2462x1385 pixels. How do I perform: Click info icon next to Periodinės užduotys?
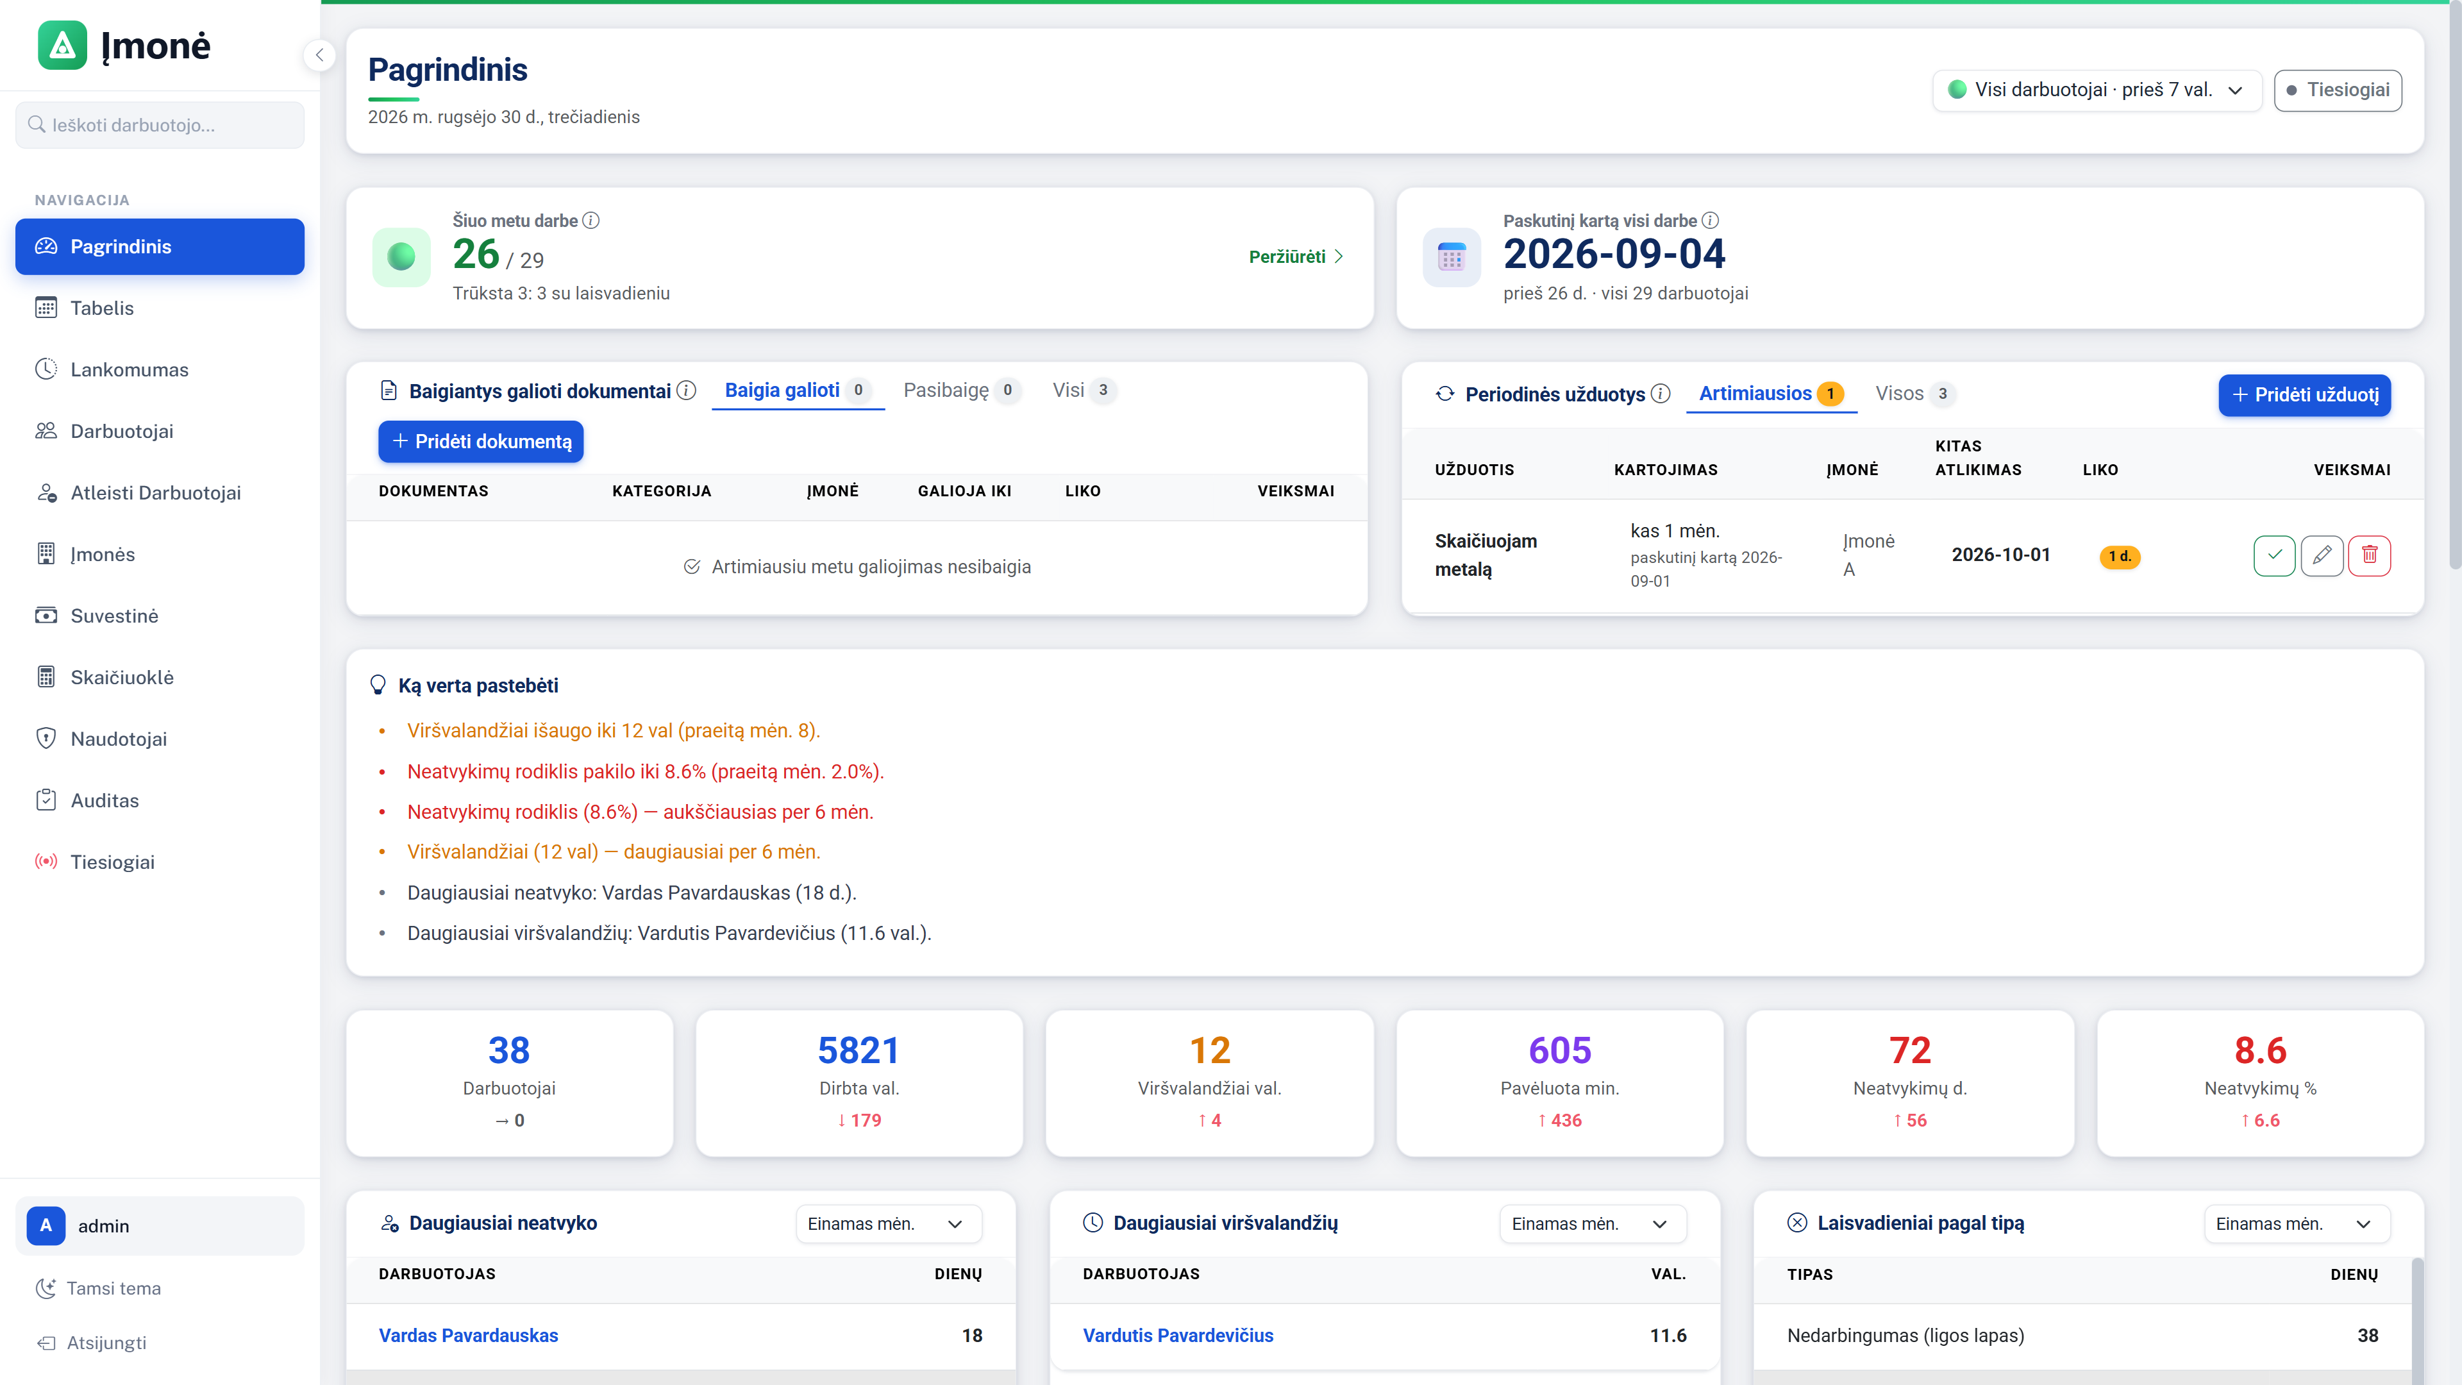[1661, 394]
